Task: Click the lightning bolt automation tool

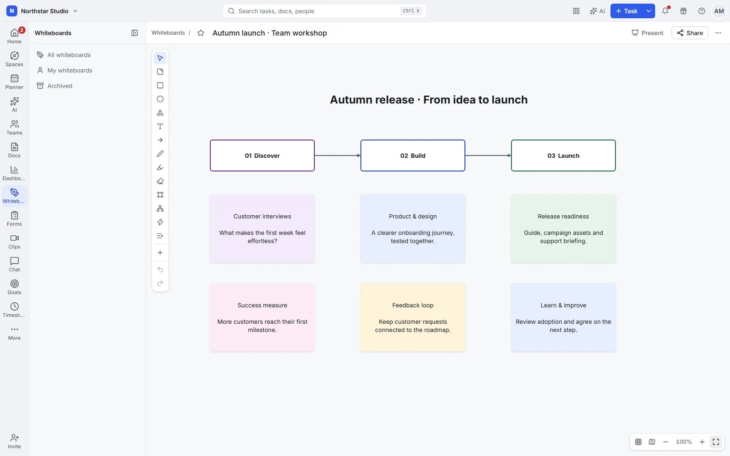Action: [160, 222]
